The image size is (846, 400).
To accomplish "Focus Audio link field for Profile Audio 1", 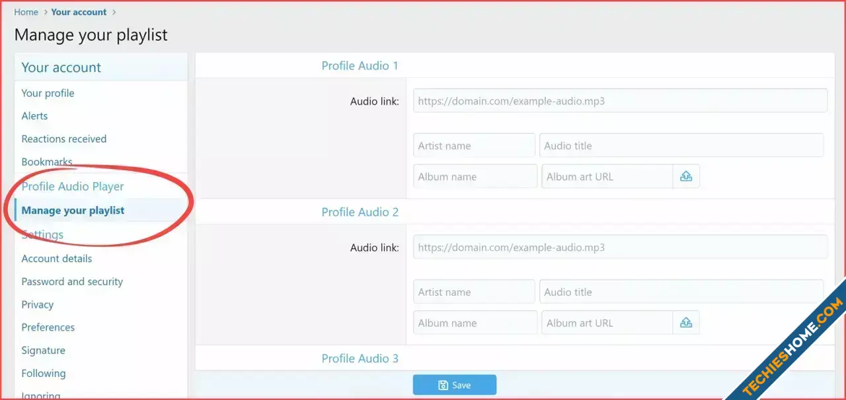I will pos(620,101).
